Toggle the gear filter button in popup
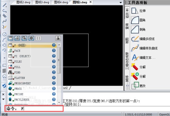170x116 pixels. 31,38
